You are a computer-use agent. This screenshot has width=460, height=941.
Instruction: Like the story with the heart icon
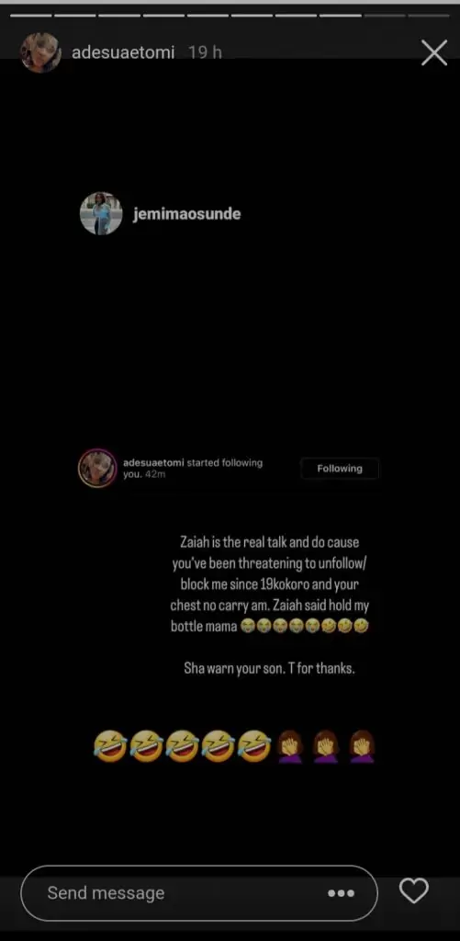point(414,890)
